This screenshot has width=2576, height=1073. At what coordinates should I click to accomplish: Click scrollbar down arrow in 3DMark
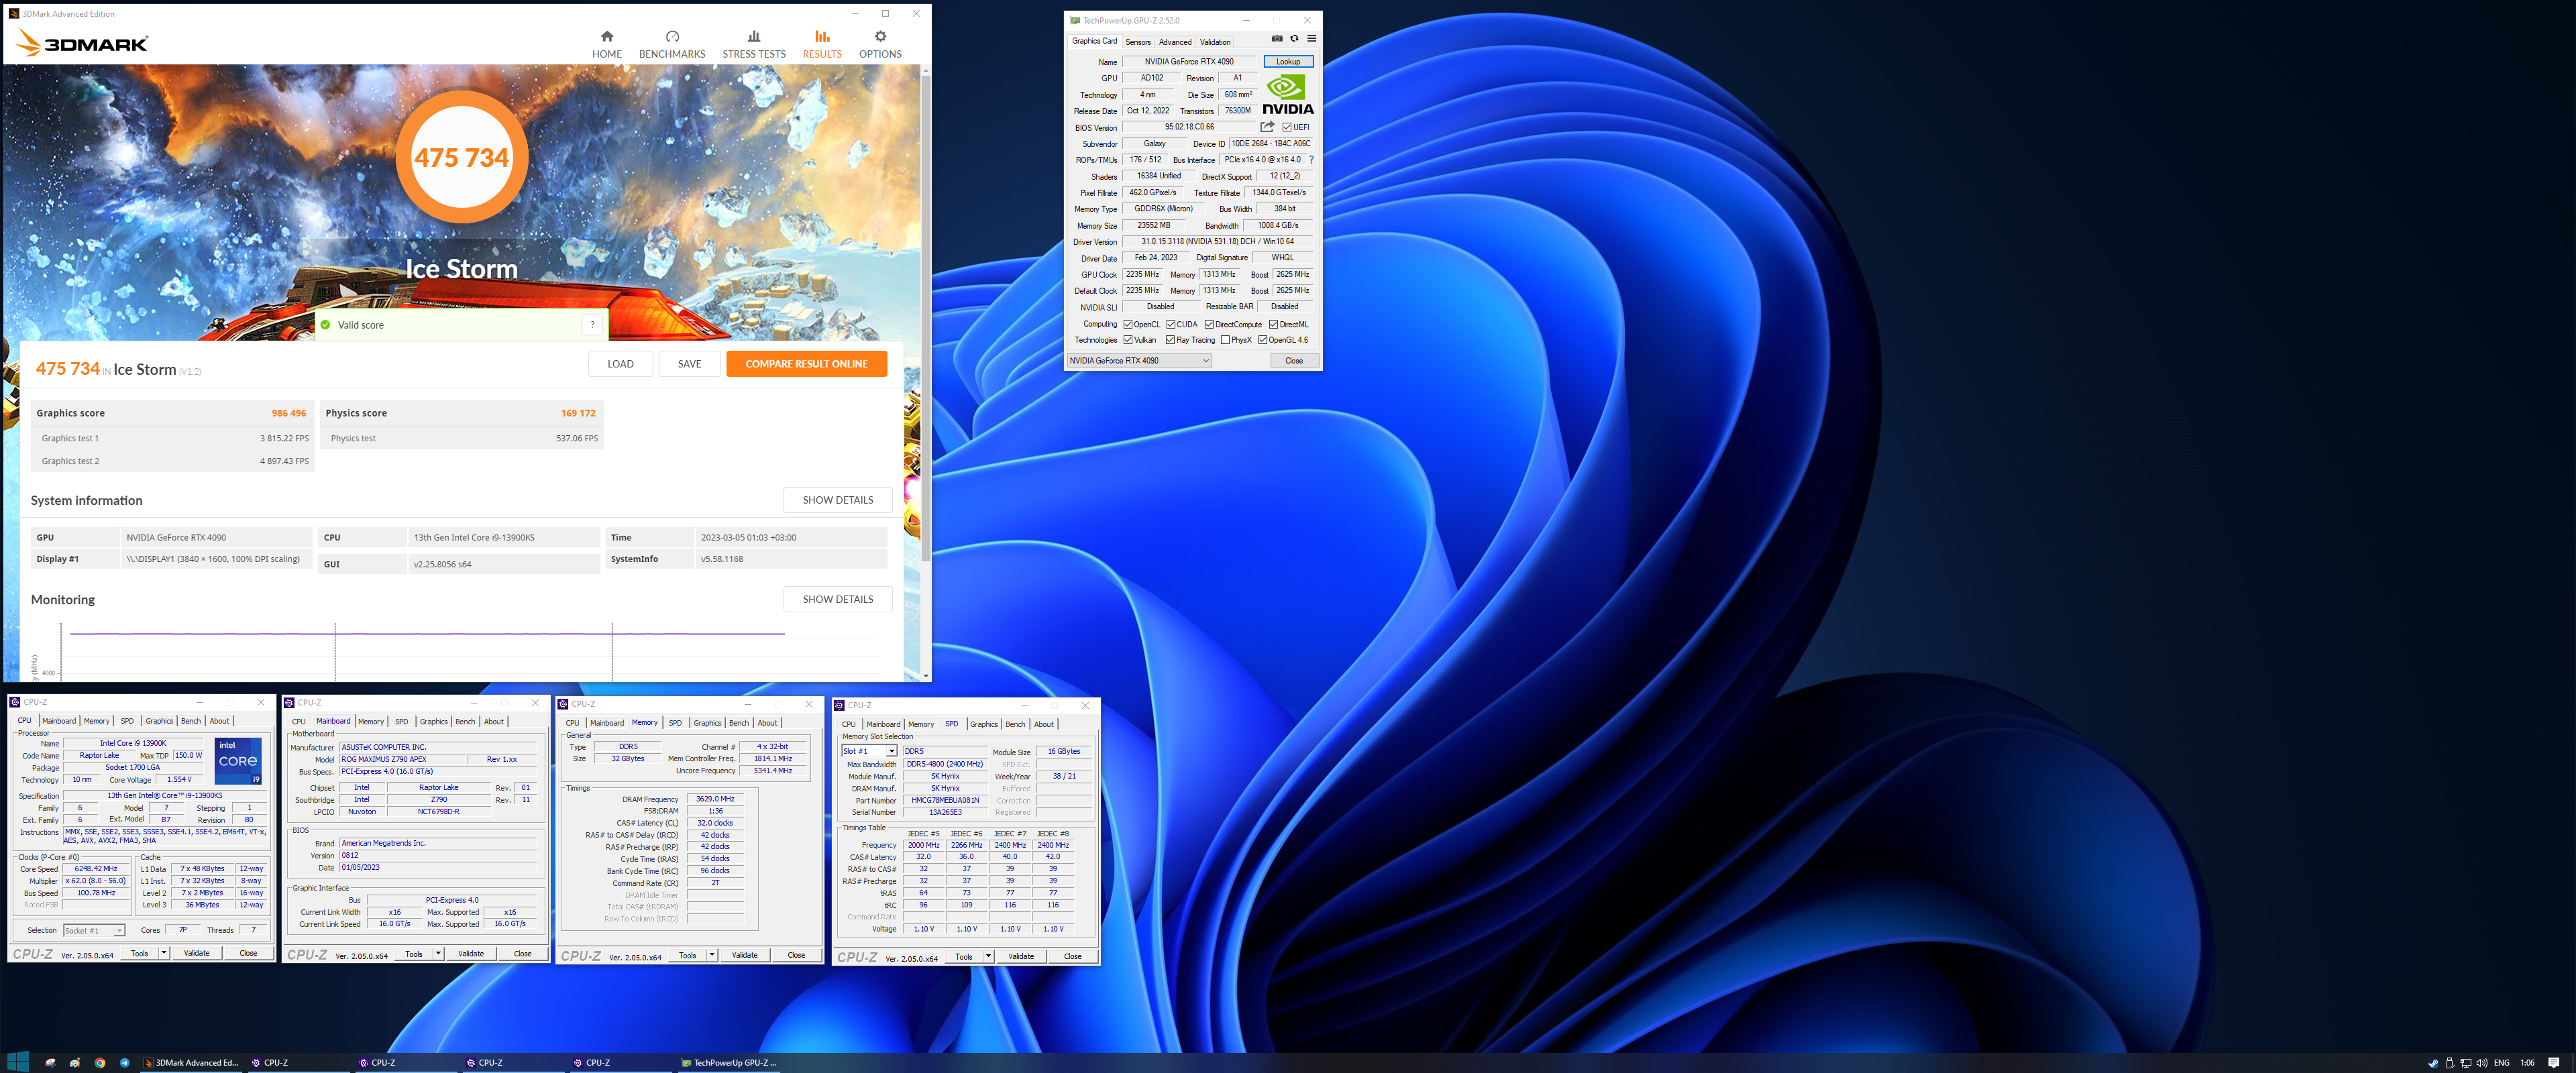(x=926, y=676)
